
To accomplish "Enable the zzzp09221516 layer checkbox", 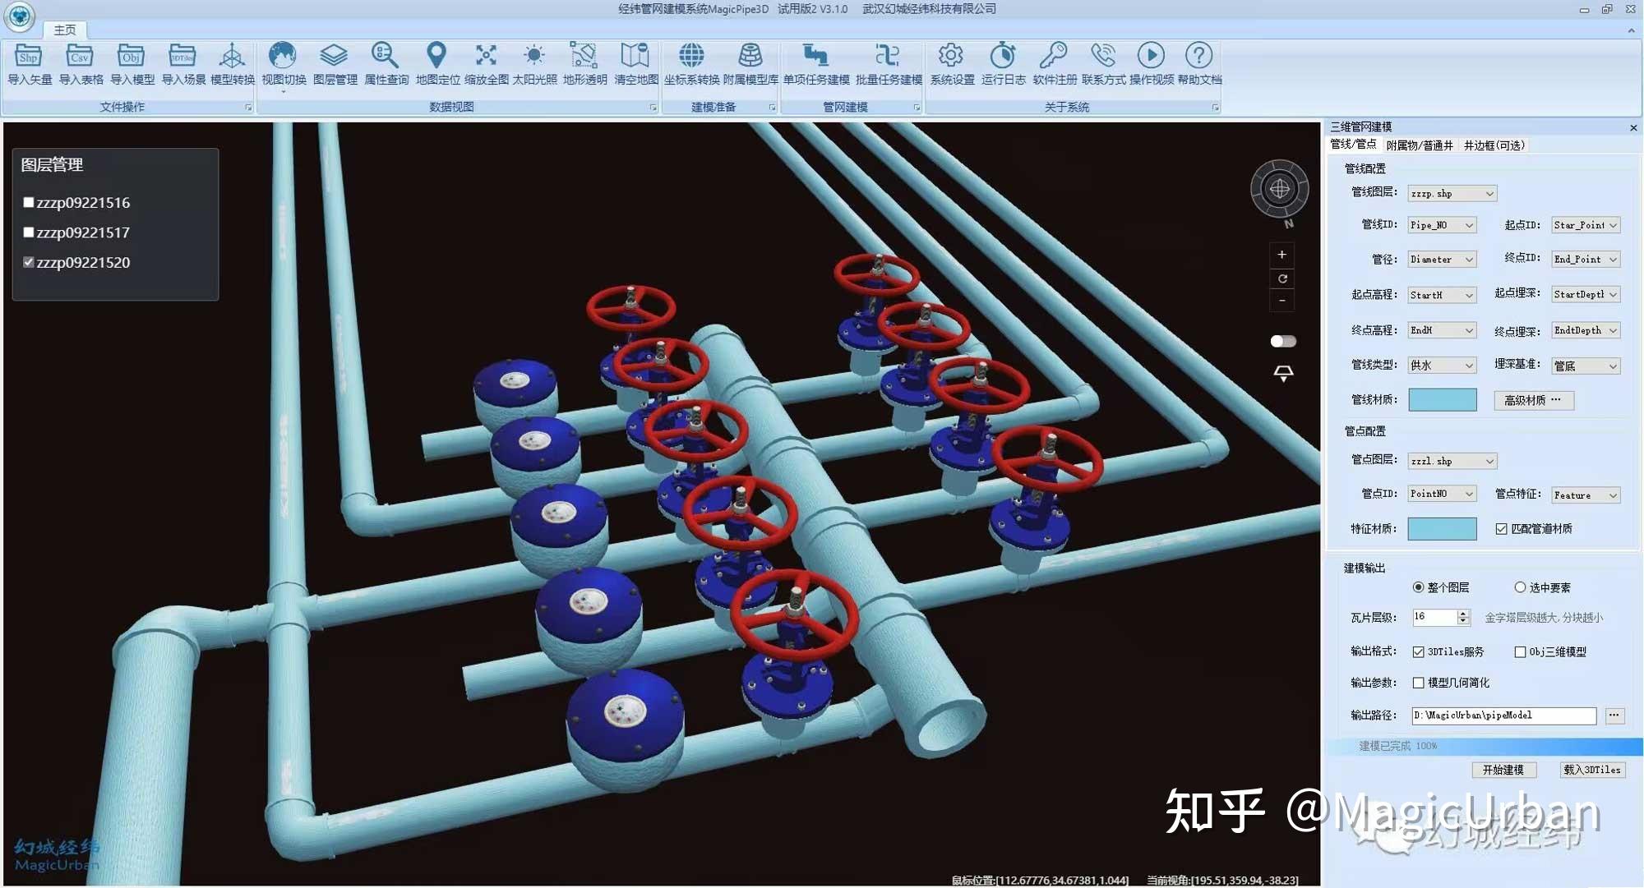I will pyautogui.click(x=28, y=202).
